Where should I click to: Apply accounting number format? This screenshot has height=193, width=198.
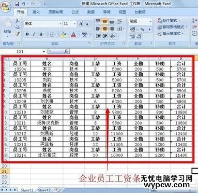click(x=132, y=29)
